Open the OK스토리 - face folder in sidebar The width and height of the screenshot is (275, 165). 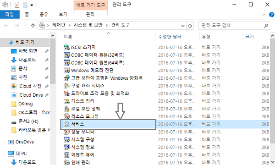click(x=30, y=112)
